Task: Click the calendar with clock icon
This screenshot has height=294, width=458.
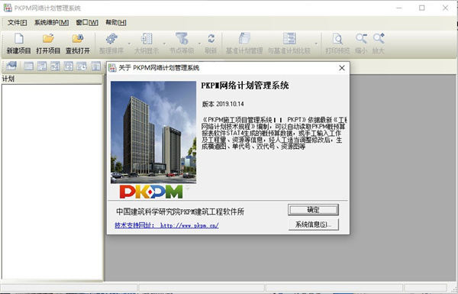Action: click(82, 66)
